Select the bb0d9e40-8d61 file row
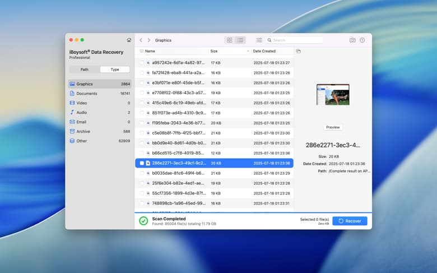Screen dimensions: 437x273 click(x=214, y=143)
